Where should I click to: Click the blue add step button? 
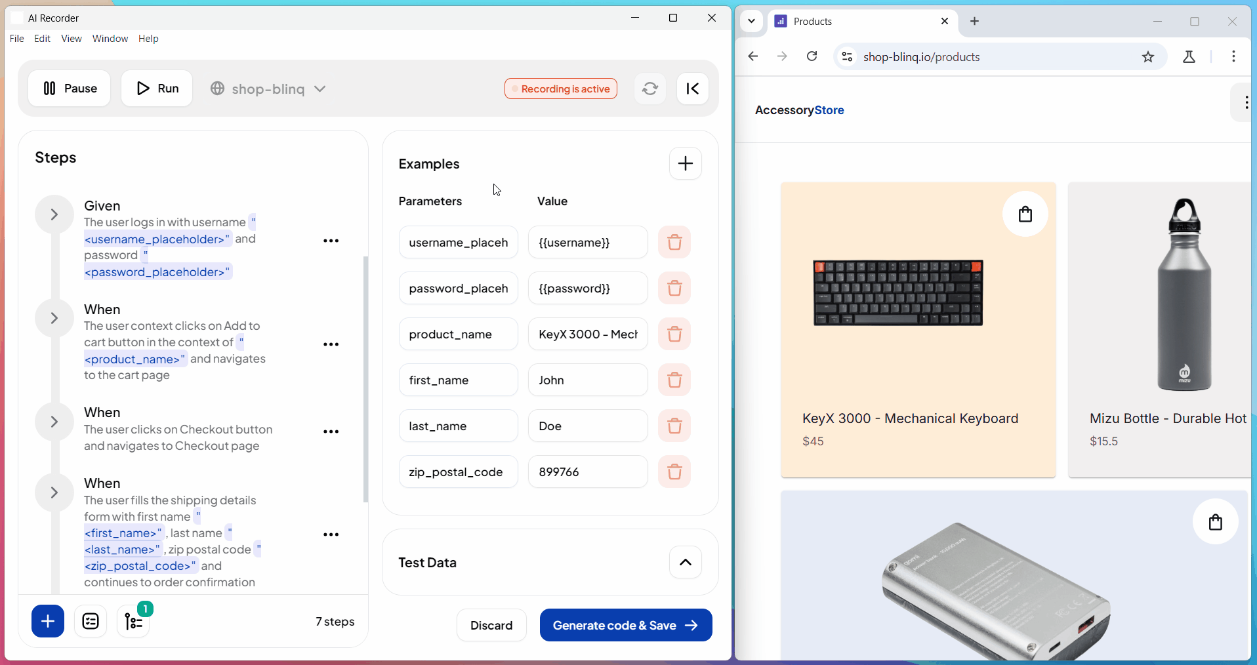[48, 621]
